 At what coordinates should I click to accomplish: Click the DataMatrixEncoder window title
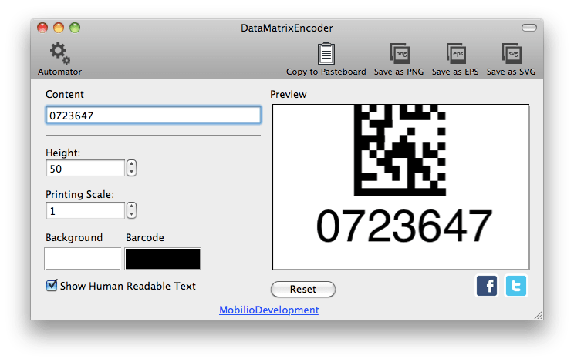(x=287, y=28)
